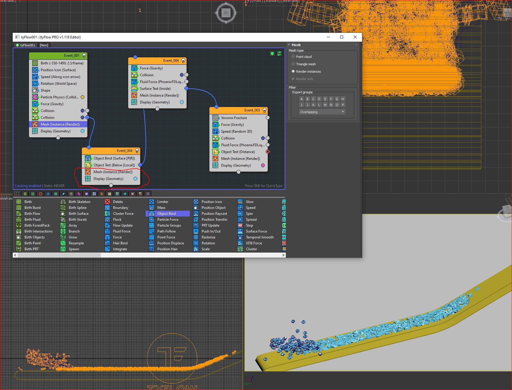Viewport: 512px width, 390px height.
Task: Click the Birth operator icon in the list
Action: click(x=19, y=202)
